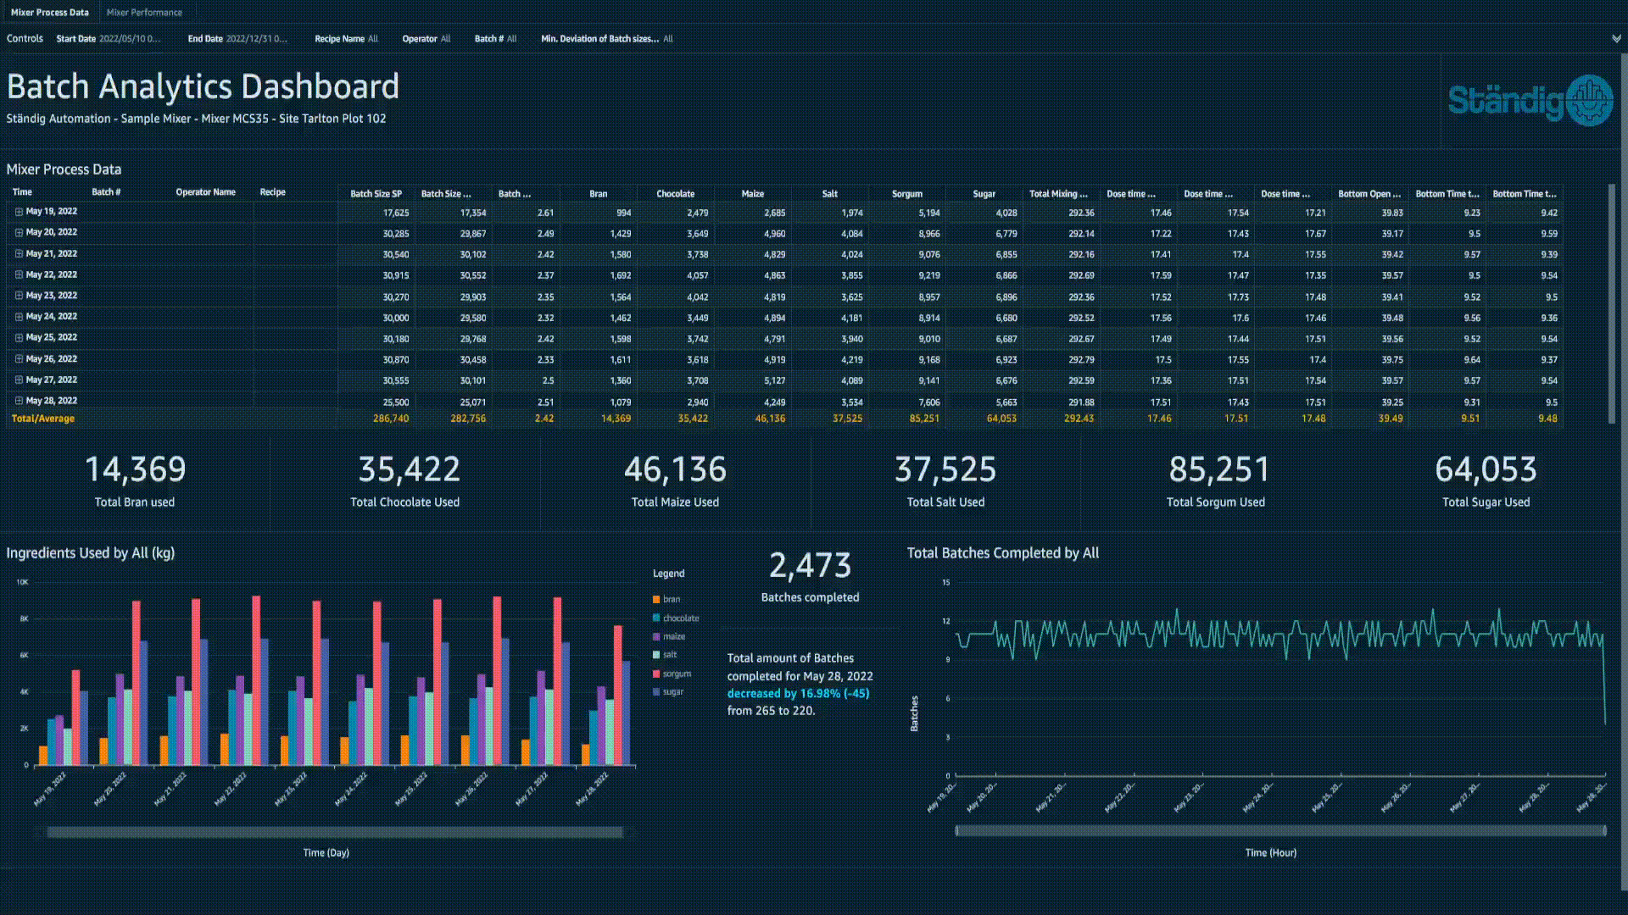Click the sorgum legend color square
Viewport: 1628px width, 915px height.
[656, 674]
